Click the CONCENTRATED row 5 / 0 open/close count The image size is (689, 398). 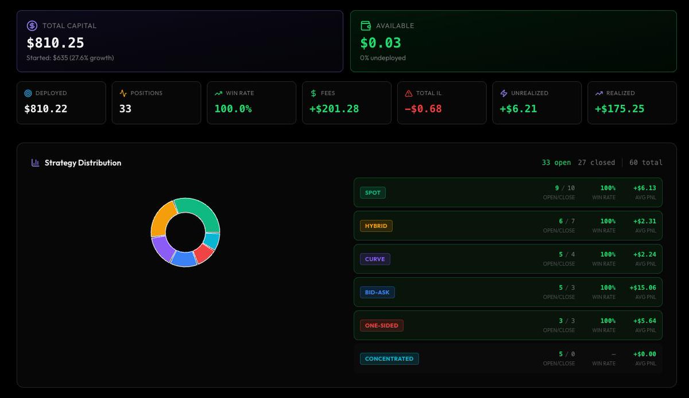coord(567,354)
